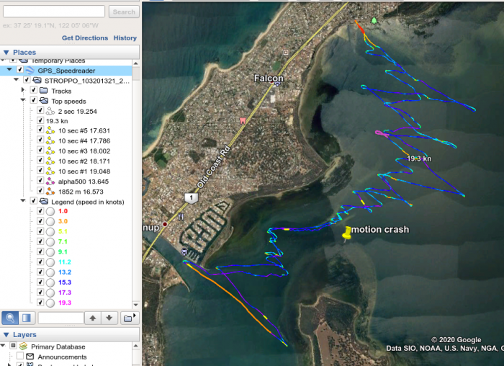
Task: Click the 1852 m 16.573 track icon
Action: (x=51, y=192)
